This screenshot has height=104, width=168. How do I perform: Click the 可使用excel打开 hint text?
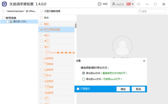point(112,79)
